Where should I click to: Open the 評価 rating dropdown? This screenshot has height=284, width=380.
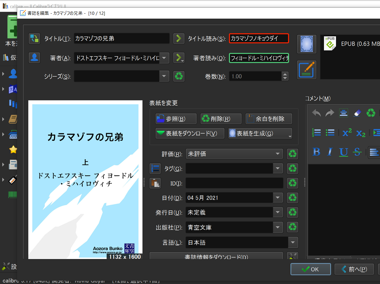pos(234,154)
